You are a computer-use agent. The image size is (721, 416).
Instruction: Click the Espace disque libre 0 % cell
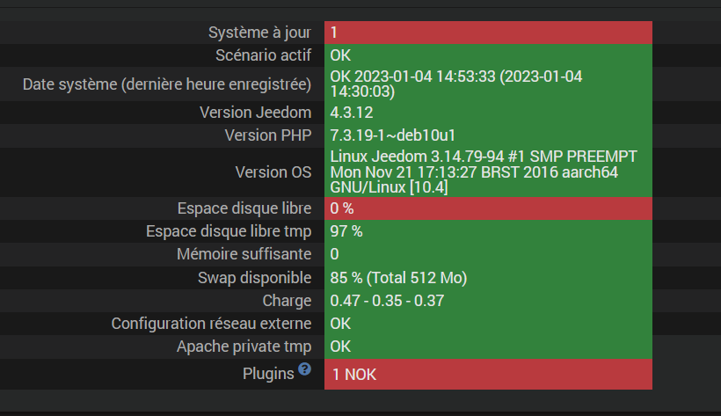point(488,208)
